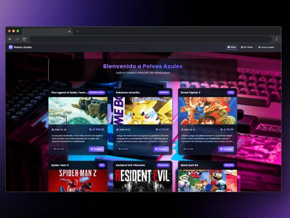290x218 pixels.
Task: Open the Pokemon Amarillo Pikachu cover image
Action: point(143,110)
